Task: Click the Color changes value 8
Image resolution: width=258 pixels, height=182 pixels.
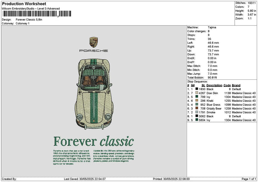Action: pos(209,31)
